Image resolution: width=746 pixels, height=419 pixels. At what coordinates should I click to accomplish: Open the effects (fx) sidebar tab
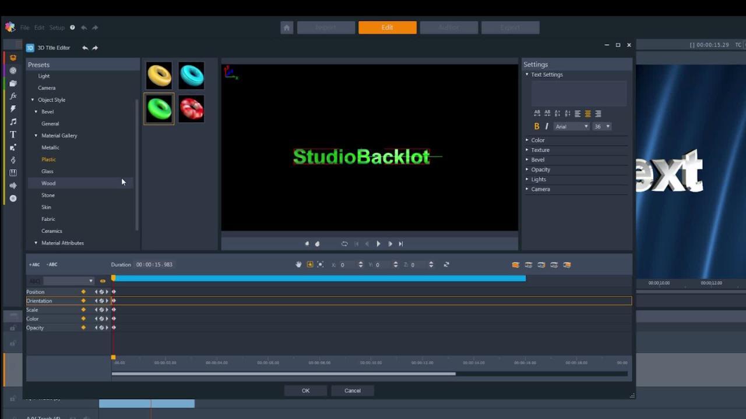(x=13, y=96)
